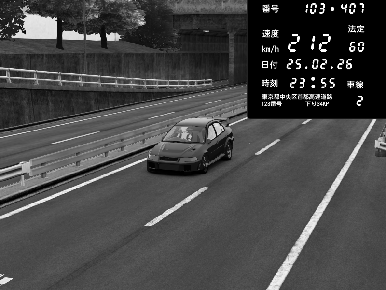Image resolution: width=386 pixels, height=290 pixels.
Task: Click the 番号 label in the info panel
Action: (x=270, y=9)
